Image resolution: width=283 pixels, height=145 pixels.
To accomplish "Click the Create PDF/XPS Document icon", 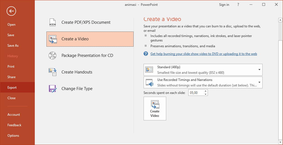I will click(52, 22).
